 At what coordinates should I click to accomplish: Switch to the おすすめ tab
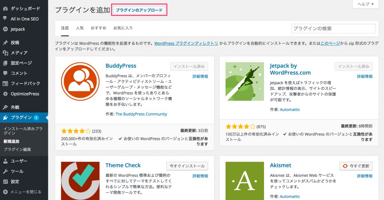pyautogui.click(x=98, y=28)
